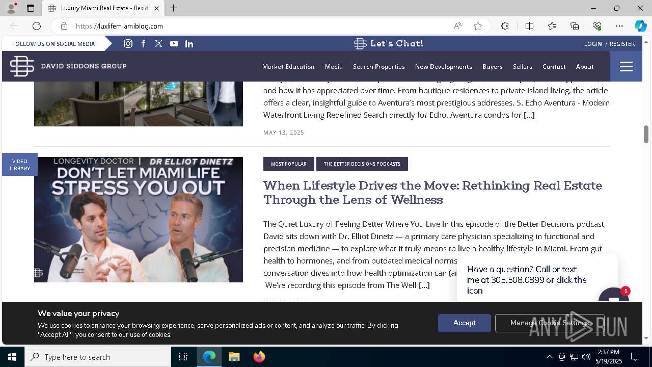
Task: Open the About menu item
Action: point(585,67)
